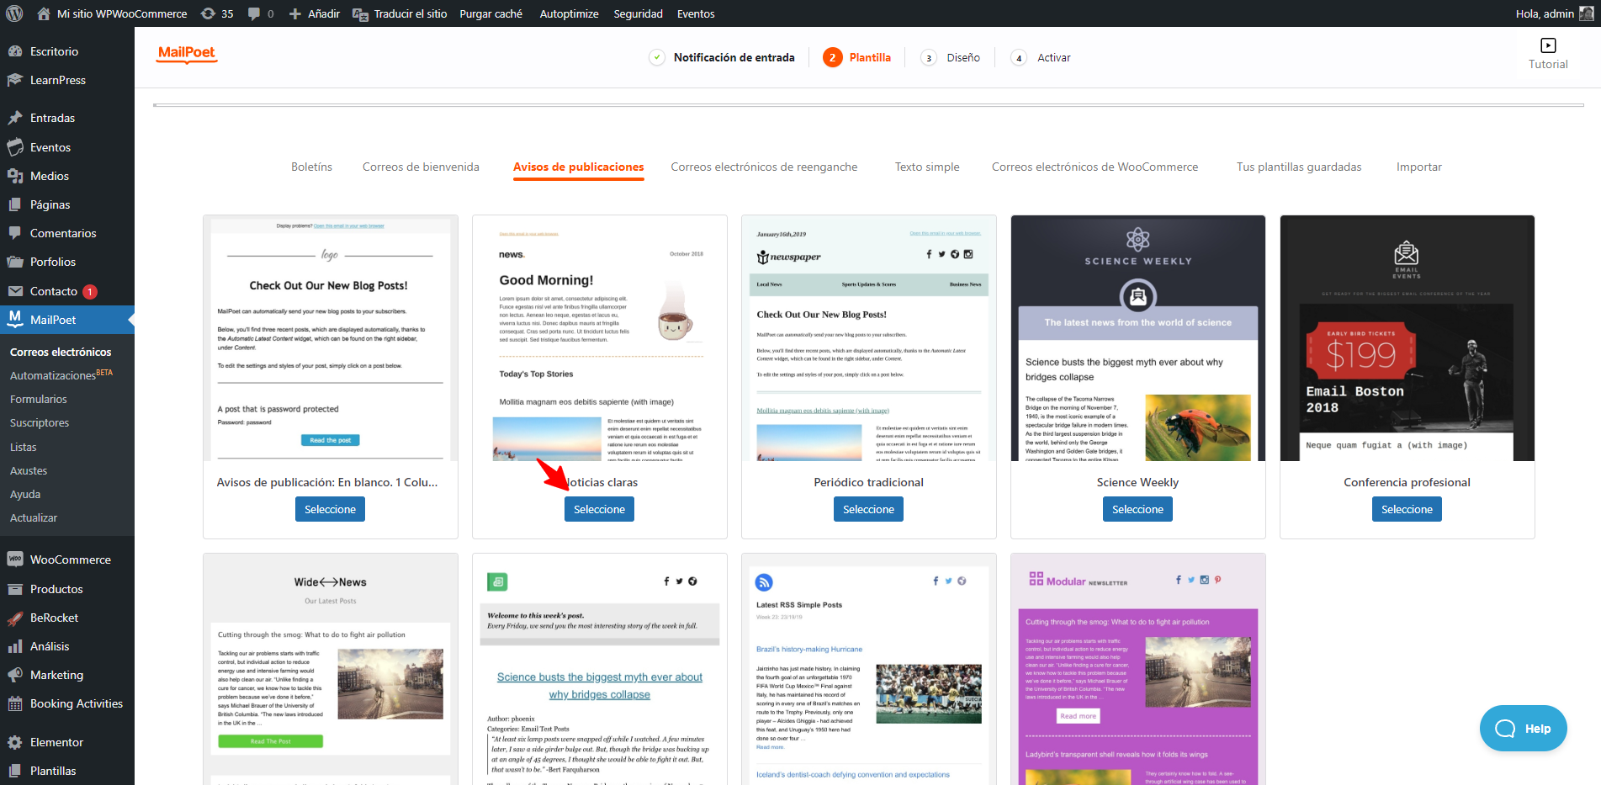Preview the Good Morning news template thumbnail
Screen dimensions: 1601x785
[x=600, y=338]
